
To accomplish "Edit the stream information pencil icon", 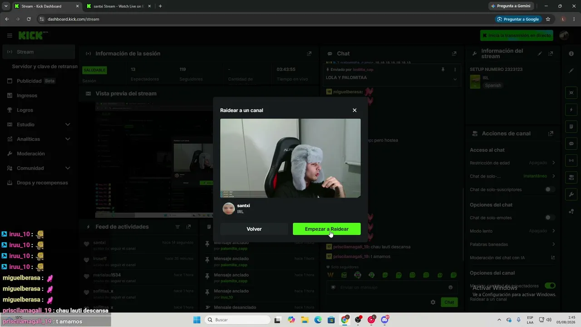I will tap(540, 54).
